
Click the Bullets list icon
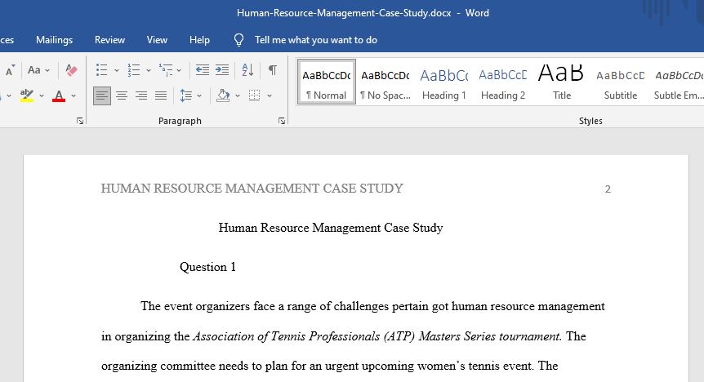tap(102, 70)
